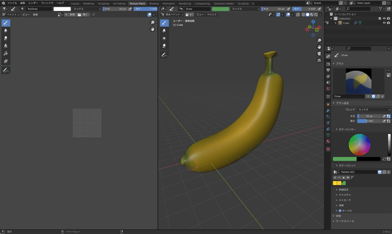Select the Draw tool in the 3D viewport toolbar
This screenshot has height=234, width=392.
point(164,23)
